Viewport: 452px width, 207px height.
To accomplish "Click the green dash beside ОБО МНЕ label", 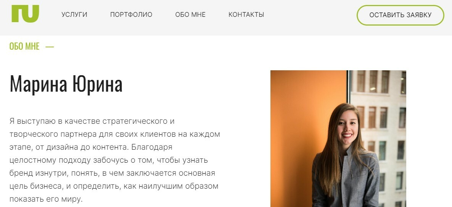I will click(50, 47).
